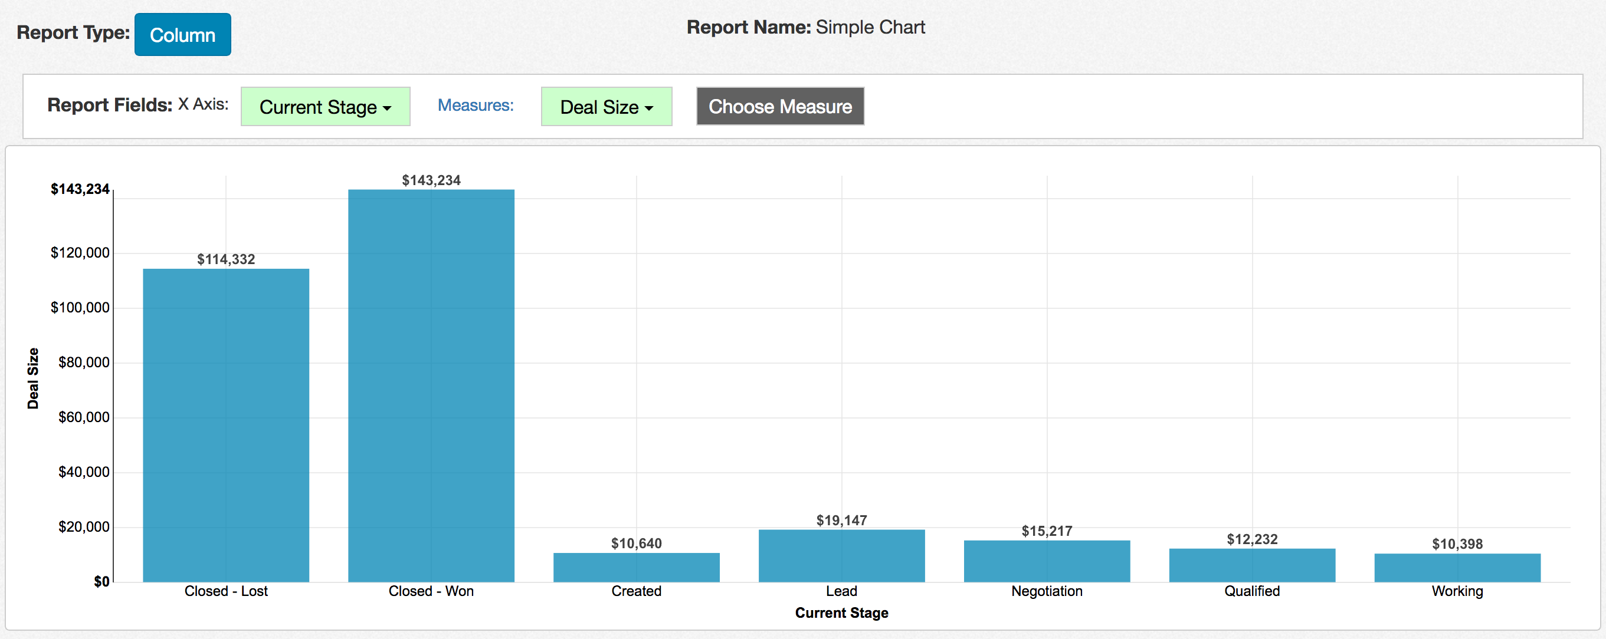The width and height of the screenshot is (1606, 639).
Task: Open the Current Stage X Axis dropdown
Action: point(325,107)
